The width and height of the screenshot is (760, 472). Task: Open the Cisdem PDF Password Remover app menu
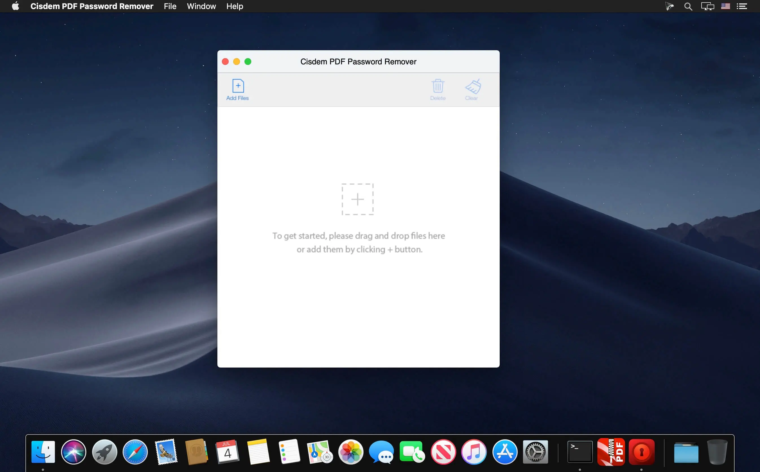(92, 6)
